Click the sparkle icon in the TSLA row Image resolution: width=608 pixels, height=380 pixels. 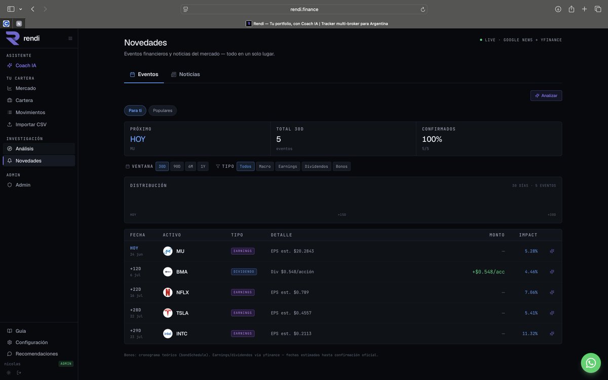552,313
